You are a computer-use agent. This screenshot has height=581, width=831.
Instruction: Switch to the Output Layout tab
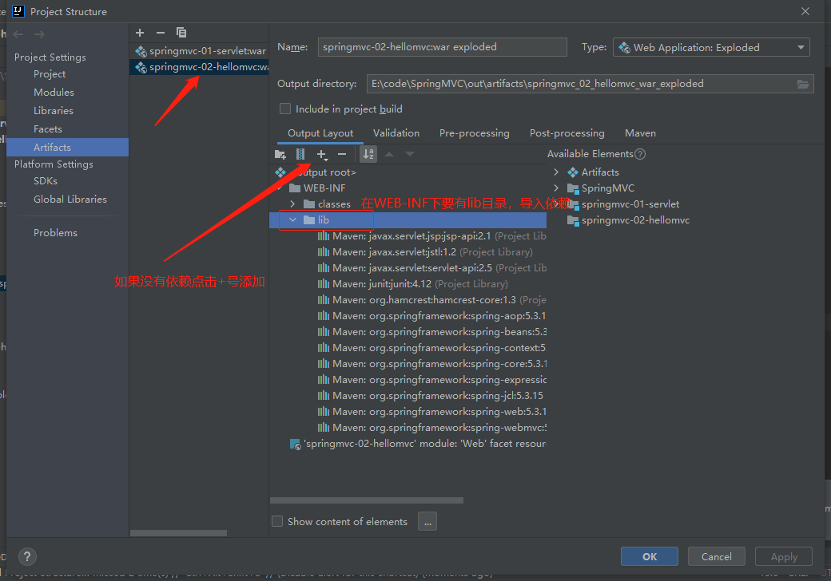pos(320,133)
